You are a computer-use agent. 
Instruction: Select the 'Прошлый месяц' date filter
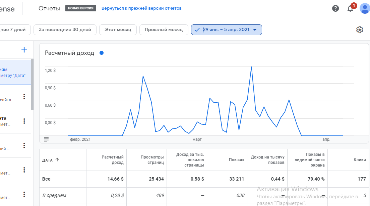(164, 30)
